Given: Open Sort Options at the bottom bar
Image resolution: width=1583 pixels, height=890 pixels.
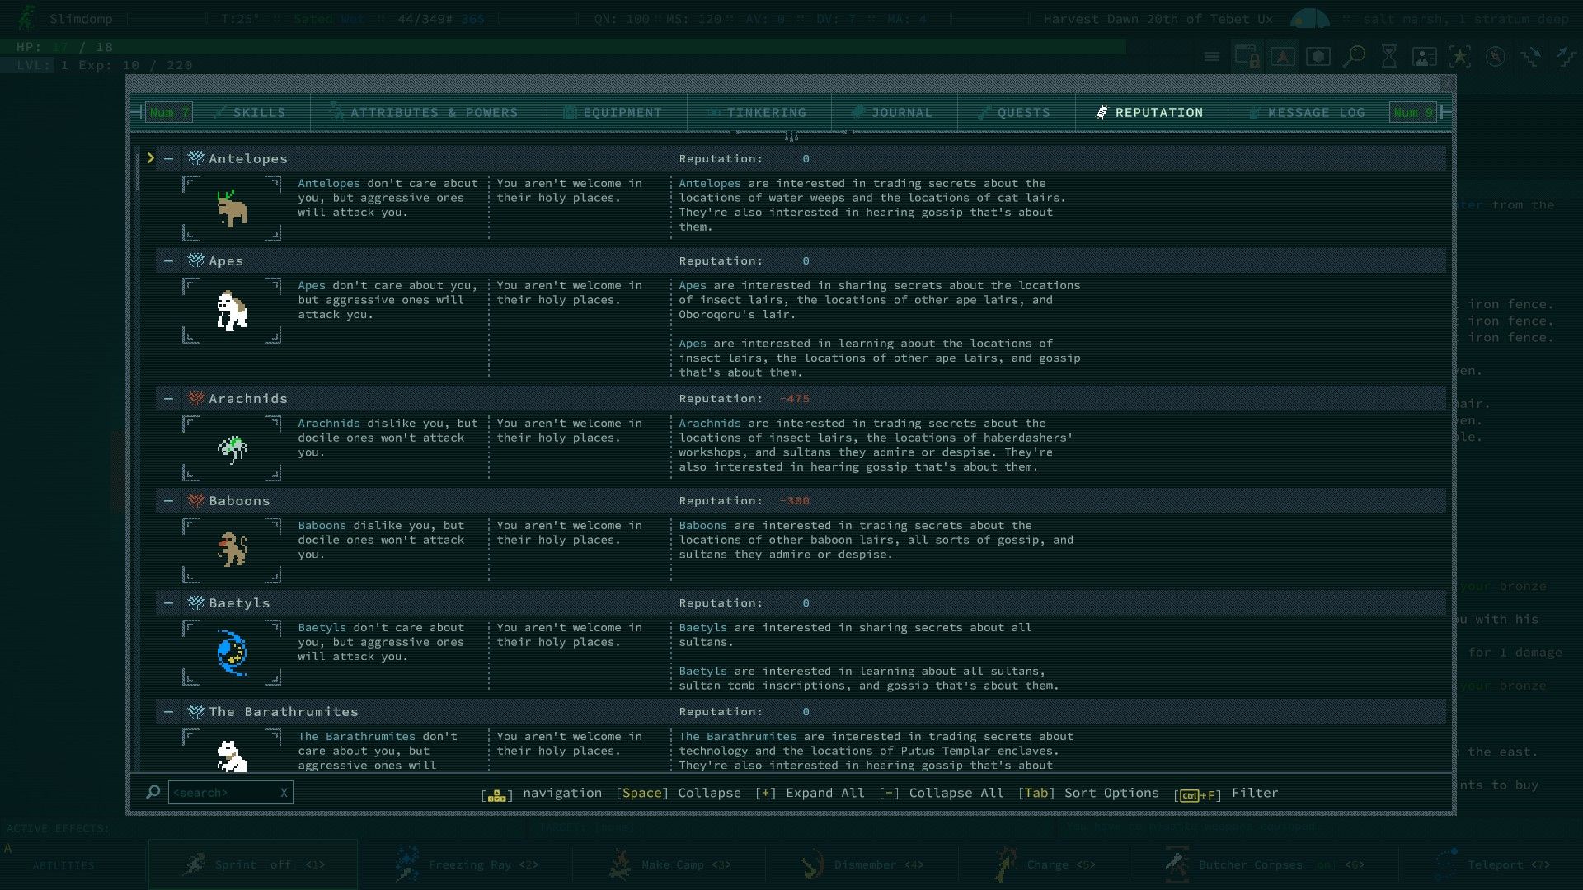Looking at the screenshot, I should (1111, 793).
